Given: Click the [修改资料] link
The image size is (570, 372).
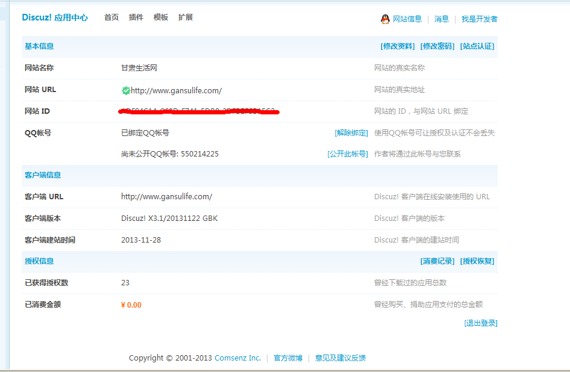Looking at the screenshot, I should click(x=398, y=46).
